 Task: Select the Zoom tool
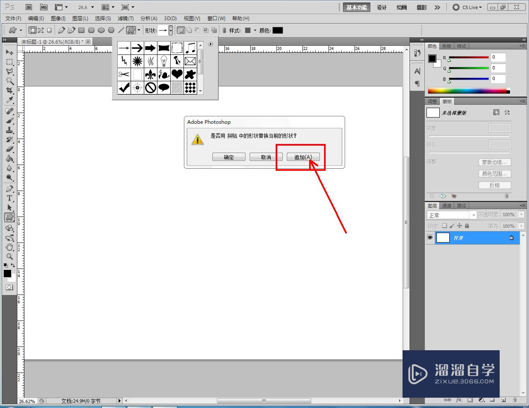click(9, 257)
